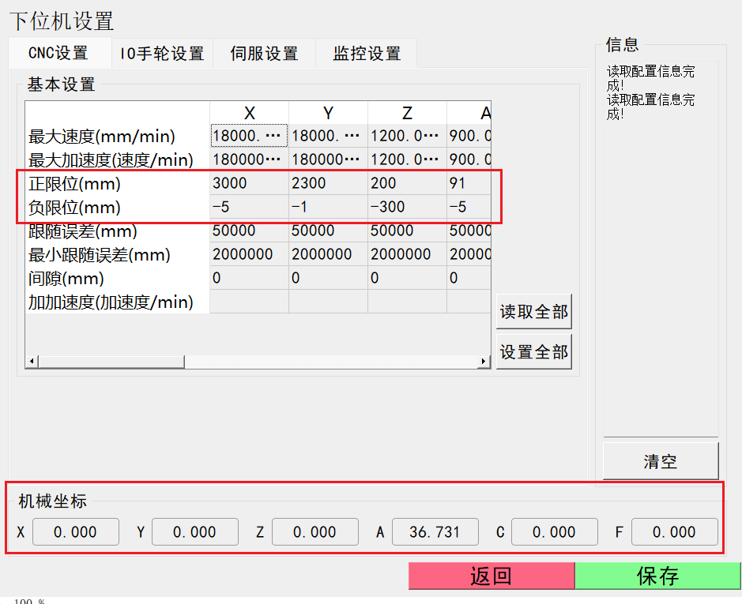742x604 pixels.
Task: Click the A machine coordinate field 36.731
Action: (435, 532)
